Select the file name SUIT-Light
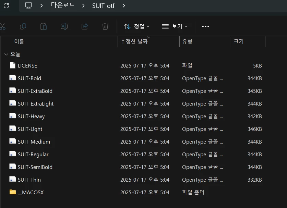The width and height of the screenshot is (287, 208). tap(30, 129)
